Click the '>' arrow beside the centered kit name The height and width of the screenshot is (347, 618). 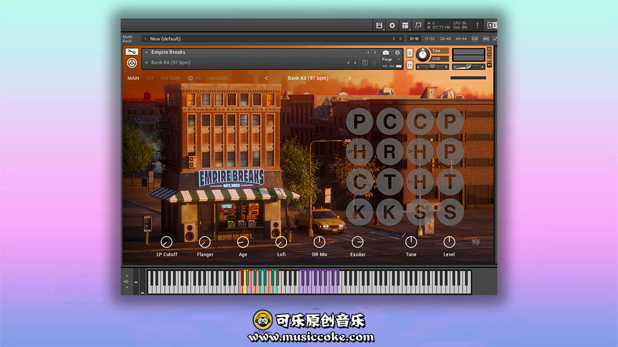coord(349,78)
